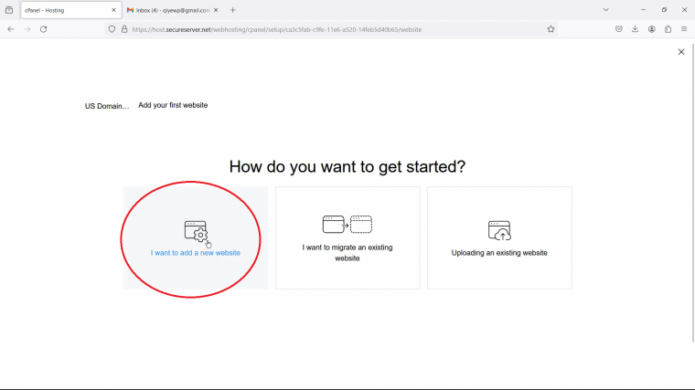Click the tracking protection shield icon
The width and height of the screenshot is (695, 390).
[112, 29]
